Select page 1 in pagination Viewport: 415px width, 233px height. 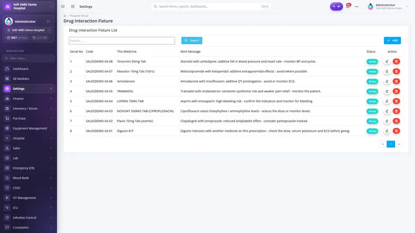tap(391, 144)
